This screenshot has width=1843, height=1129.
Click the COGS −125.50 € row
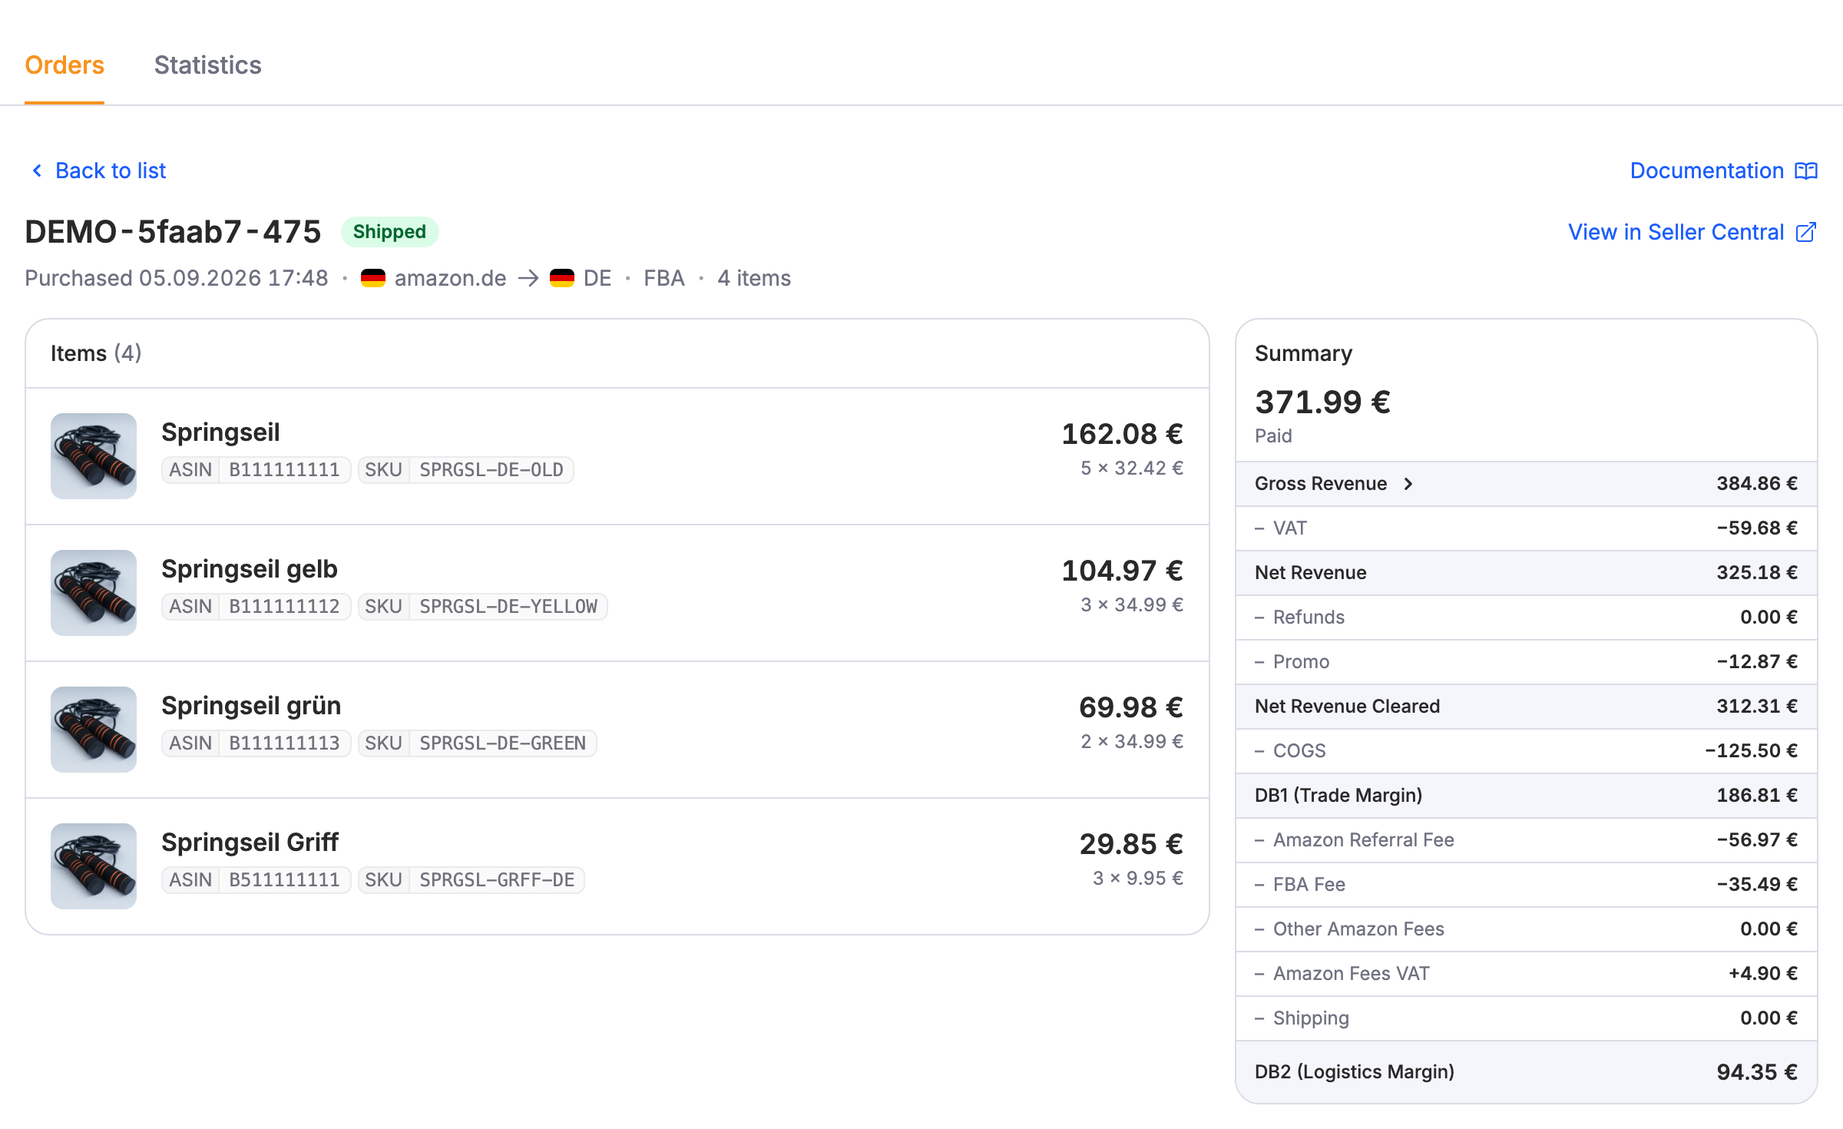click(x=1526, y=751)
